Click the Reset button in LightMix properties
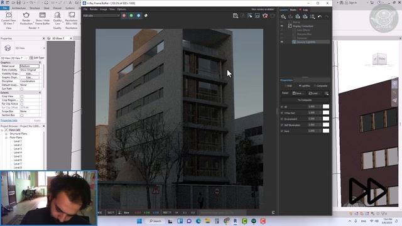The width and height of the screenshot is (402, 226). [285, 94]
